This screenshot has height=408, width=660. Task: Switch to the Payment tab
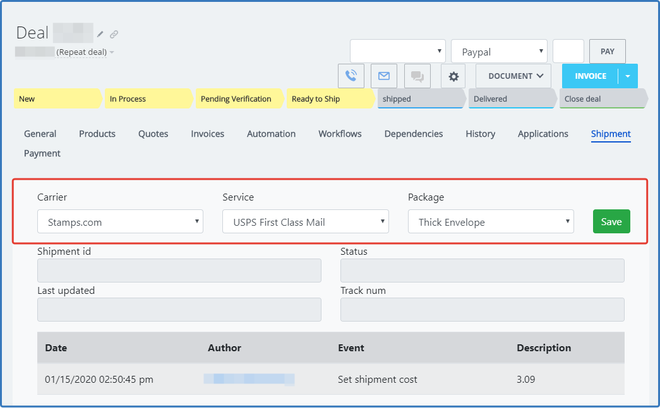coord(42,153)
